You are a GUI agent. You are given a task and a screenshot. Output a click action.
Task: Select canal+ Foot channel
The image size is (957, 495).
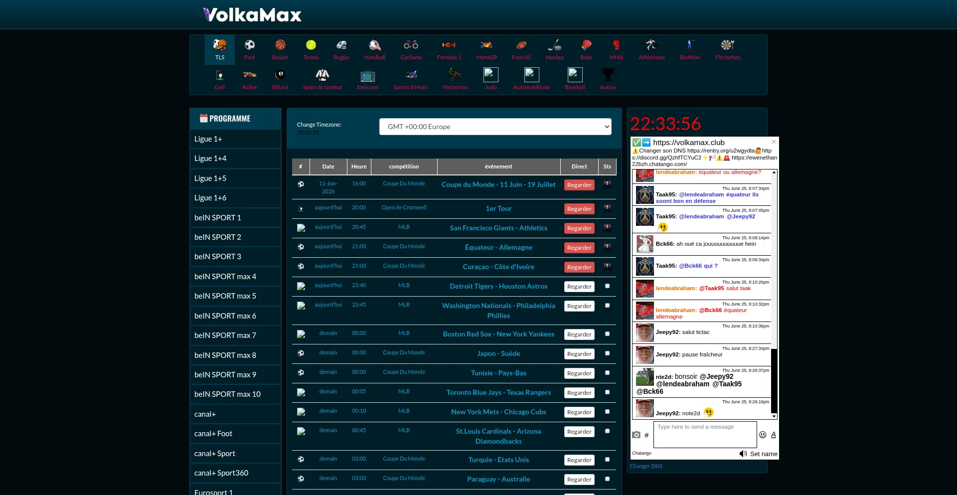pos(235,434)
